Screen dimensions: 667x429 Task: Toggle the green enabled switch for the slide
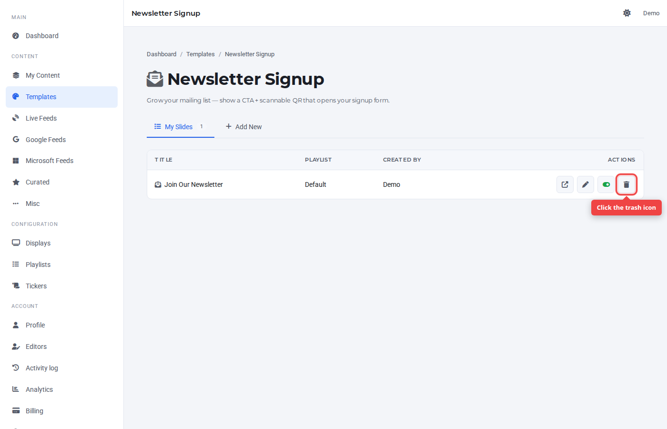(606, 184)
